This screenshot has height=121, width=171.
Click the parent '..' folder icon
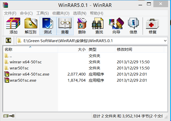[x=6, y=56]
